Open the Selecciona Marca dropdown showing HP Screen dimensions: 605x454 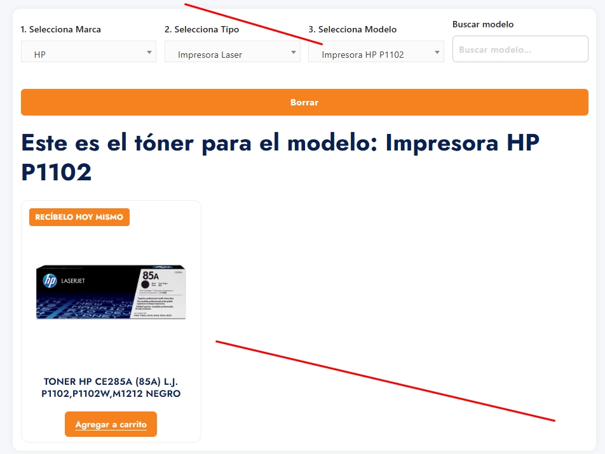point(88,51)
